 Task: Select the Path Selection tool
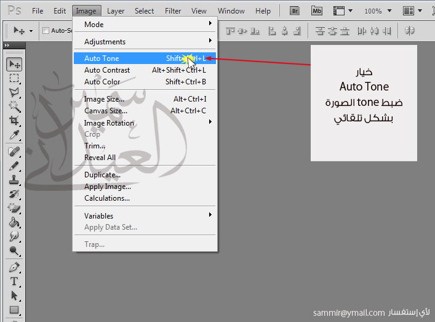[x=14, y=296]
